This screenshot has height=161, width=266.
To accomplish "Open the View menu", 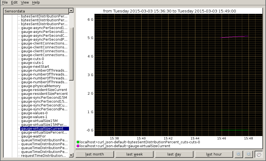I will (x=25, y=2).
